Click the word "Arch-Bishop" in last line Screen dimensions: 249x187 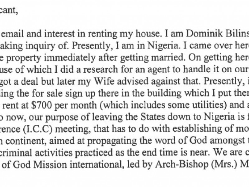pos(181,165)
